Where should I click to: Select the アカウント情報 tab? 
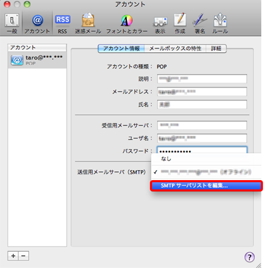pyautogui.click(x=121, y=48)
